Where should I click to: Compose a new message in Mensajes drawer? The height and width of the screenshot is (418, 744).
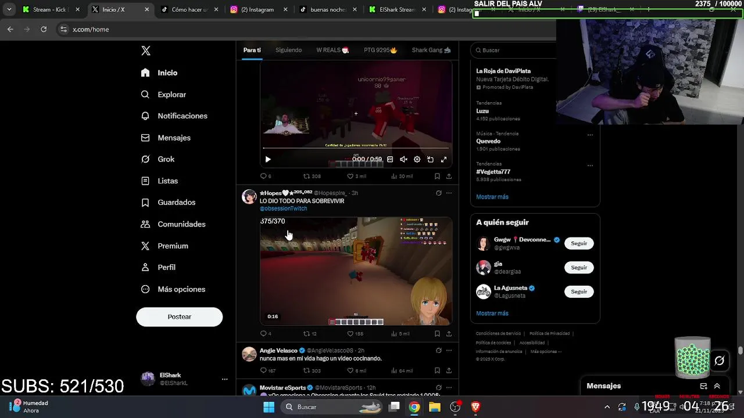click(703, 386)
